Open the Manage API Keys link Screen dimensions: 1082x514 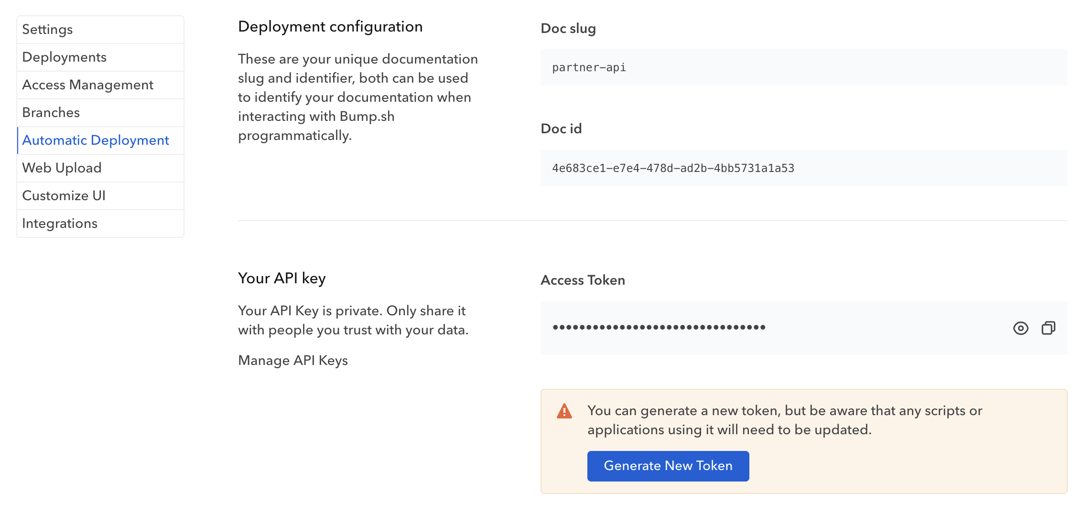click(293, 361)
